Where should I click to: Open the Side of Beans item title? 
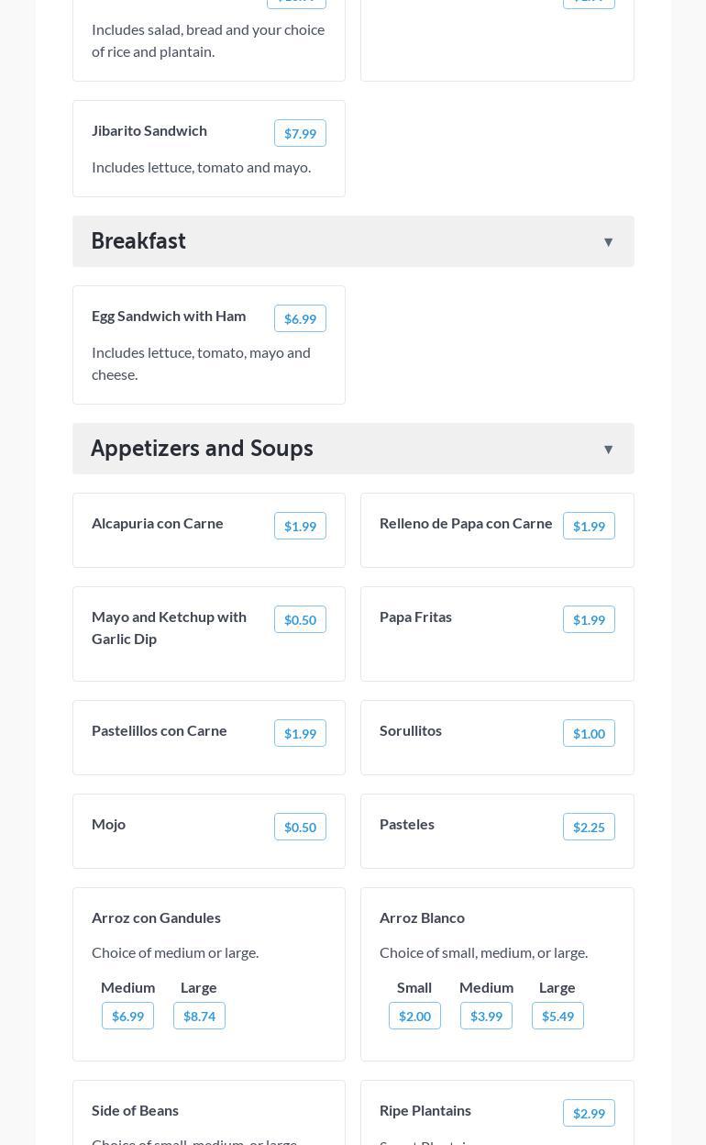click(135, 1110)
